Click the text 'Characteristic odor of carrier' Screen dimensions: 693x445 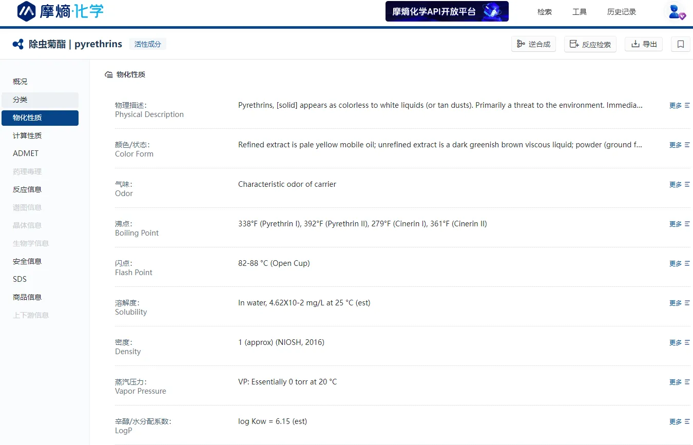(287, 184)
